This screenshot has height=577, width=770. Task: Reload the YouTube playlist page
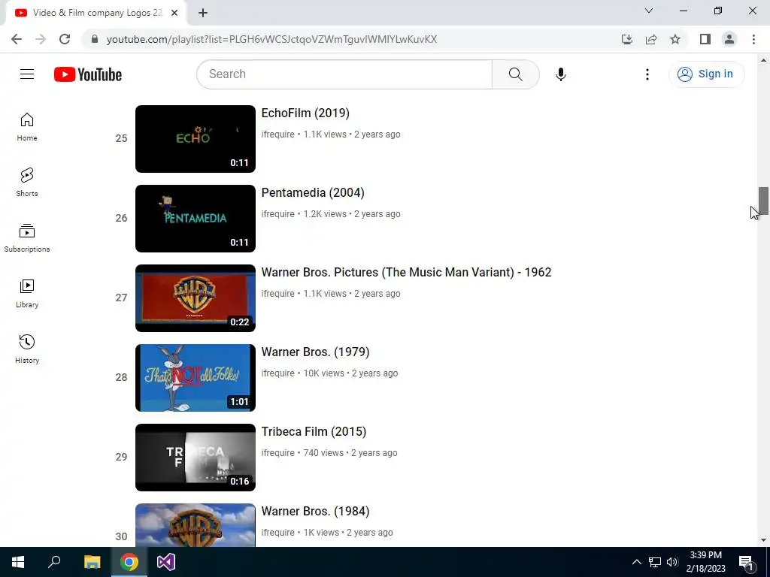(65, 39)
